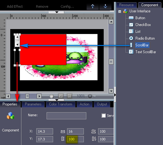Select Text ScrollBar in the tree

146,52
